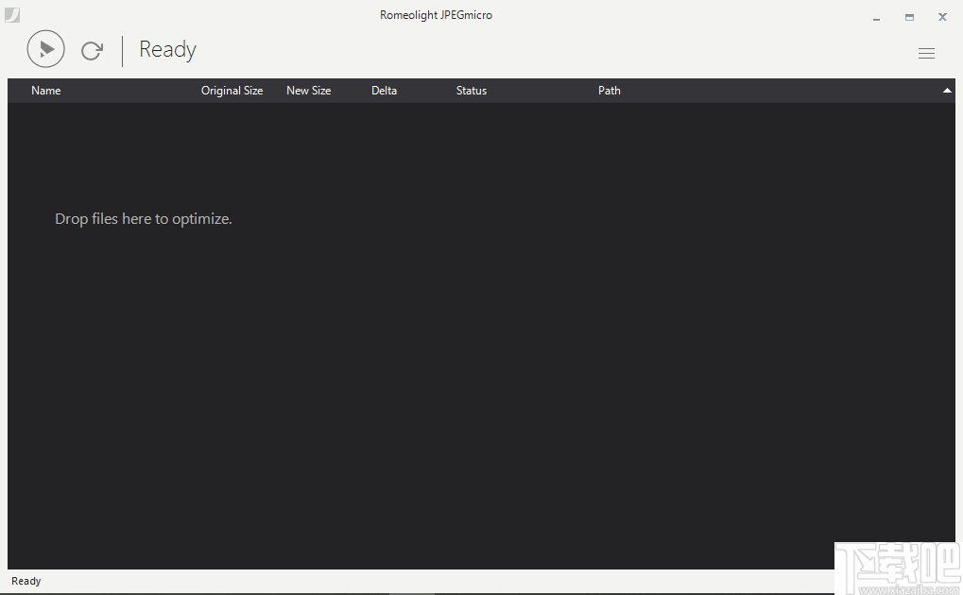Click the large 'Ready' toolbar status text
The width and height of the screenshot is (963, 595).
[167, 50]
